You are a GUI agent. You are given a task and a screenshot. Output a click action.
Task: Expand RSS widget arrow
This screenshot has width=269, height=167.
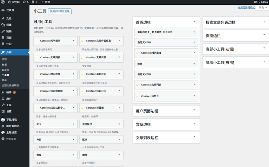coord(73,124)
